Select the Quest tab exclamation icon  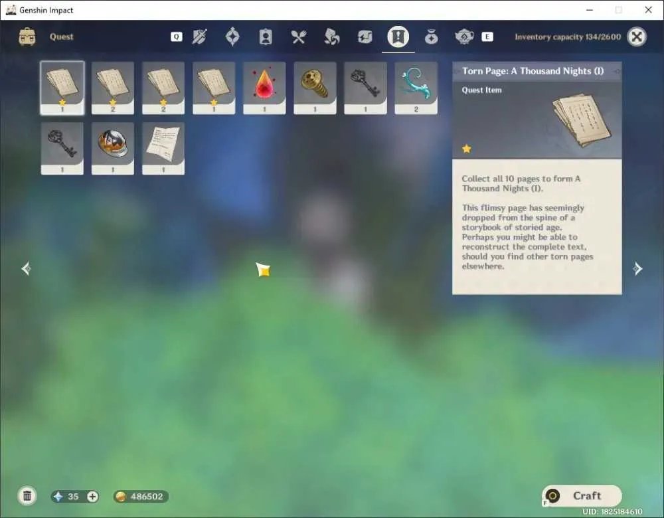coord(398,37)
